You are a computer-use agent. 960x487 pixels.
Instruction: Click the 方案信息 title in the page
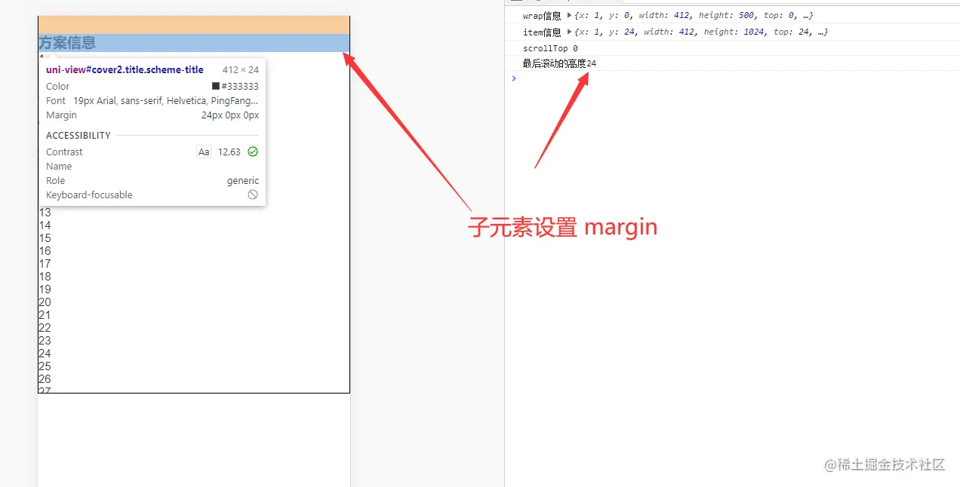pyautogui.click(x=67, y=43)
